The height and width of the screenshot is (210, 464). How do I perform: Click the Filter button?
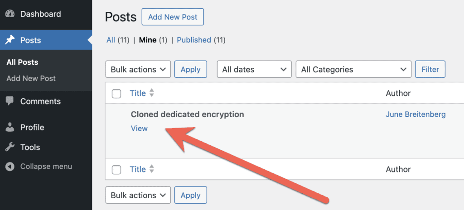(x=430, y=70)
